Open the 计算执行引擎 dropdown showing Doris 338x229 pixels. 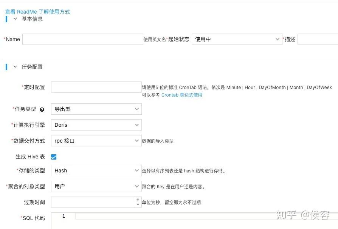tap(96, 125)
